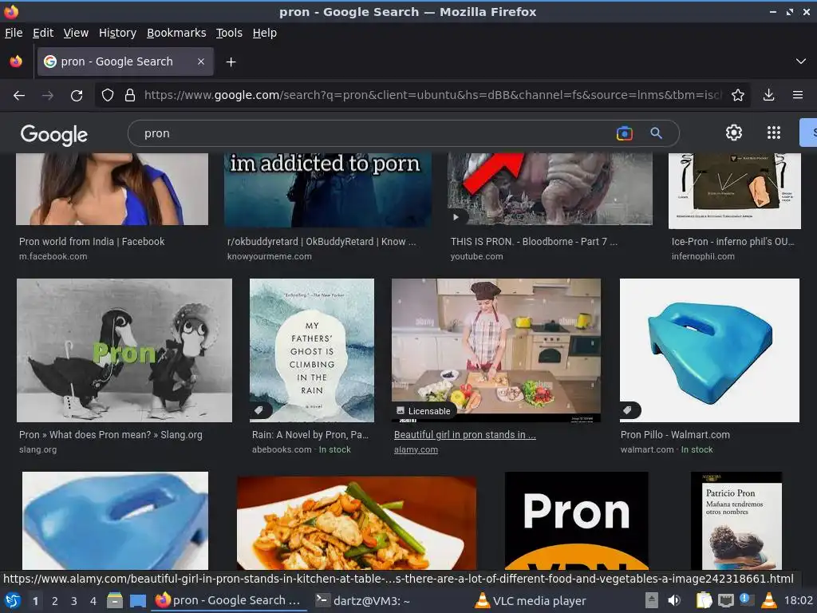This screenshot has height=613, width=817.
Task: Open the file manager taskbar icon
Action: 115,600
